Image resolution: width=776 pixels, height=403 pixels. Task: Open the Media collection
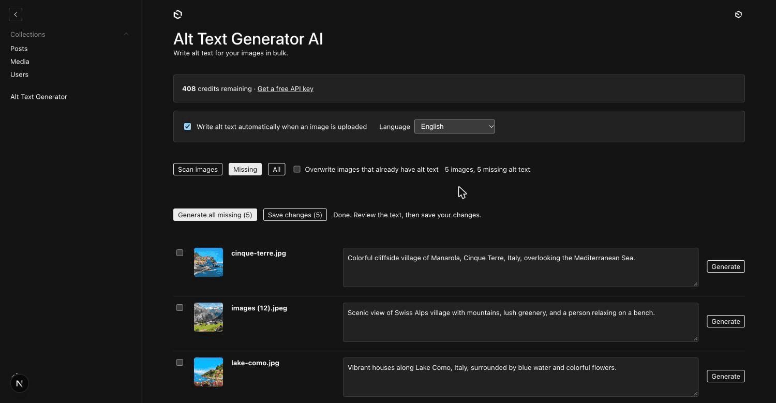click(x=20, y=62)
